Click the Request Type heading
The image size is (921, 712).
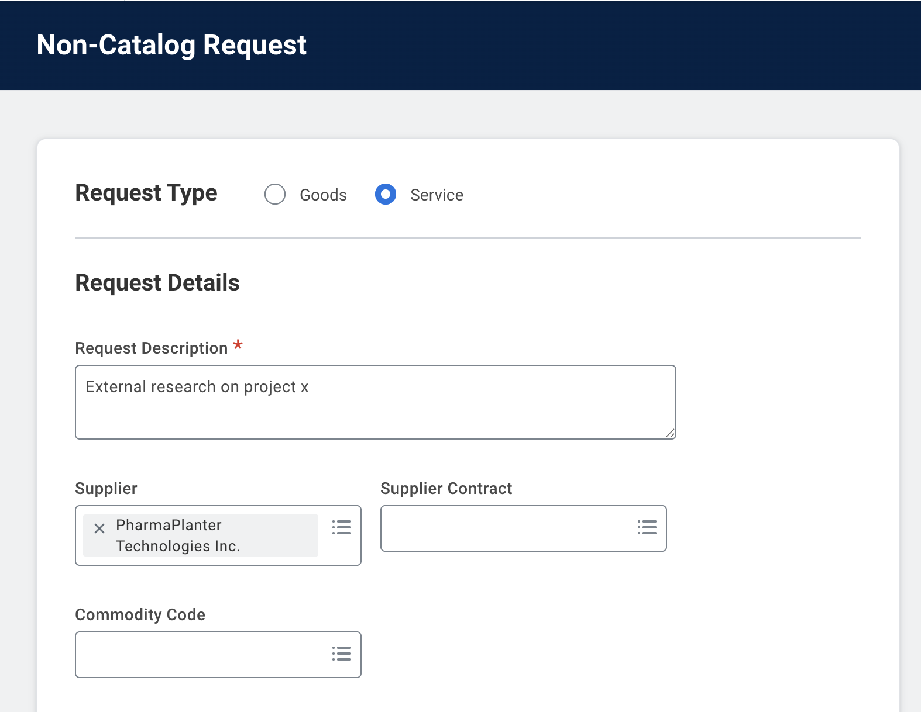point(146,193)
